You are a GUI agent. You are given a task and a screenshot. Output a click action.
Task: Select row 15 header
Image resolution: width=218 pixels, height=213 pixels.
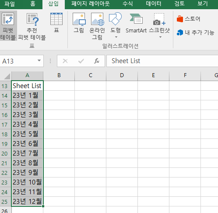[5, 105]
